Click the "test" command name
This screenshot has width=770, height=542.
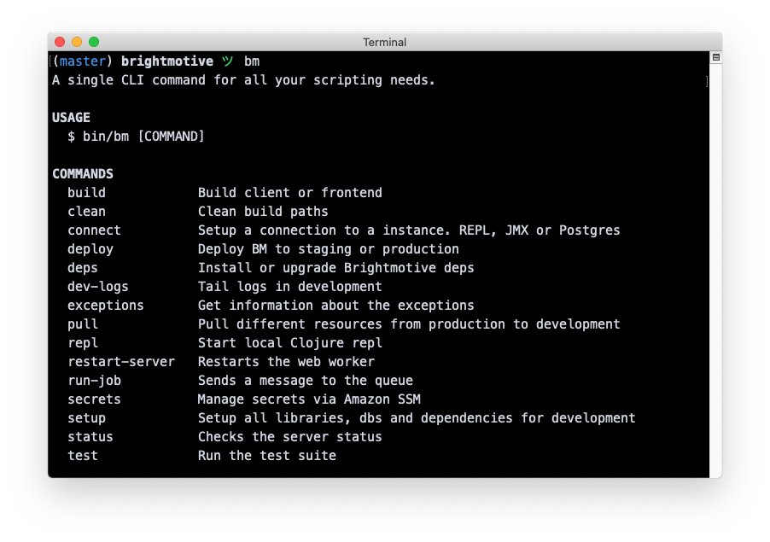[83, 456]
